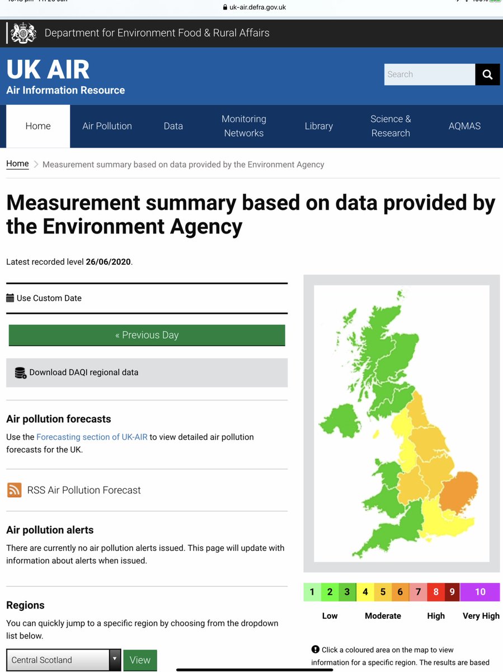The height and width of the screenshot is (672, 503).
Task: Click Use Custom Date option
Action: click(49, 298)
